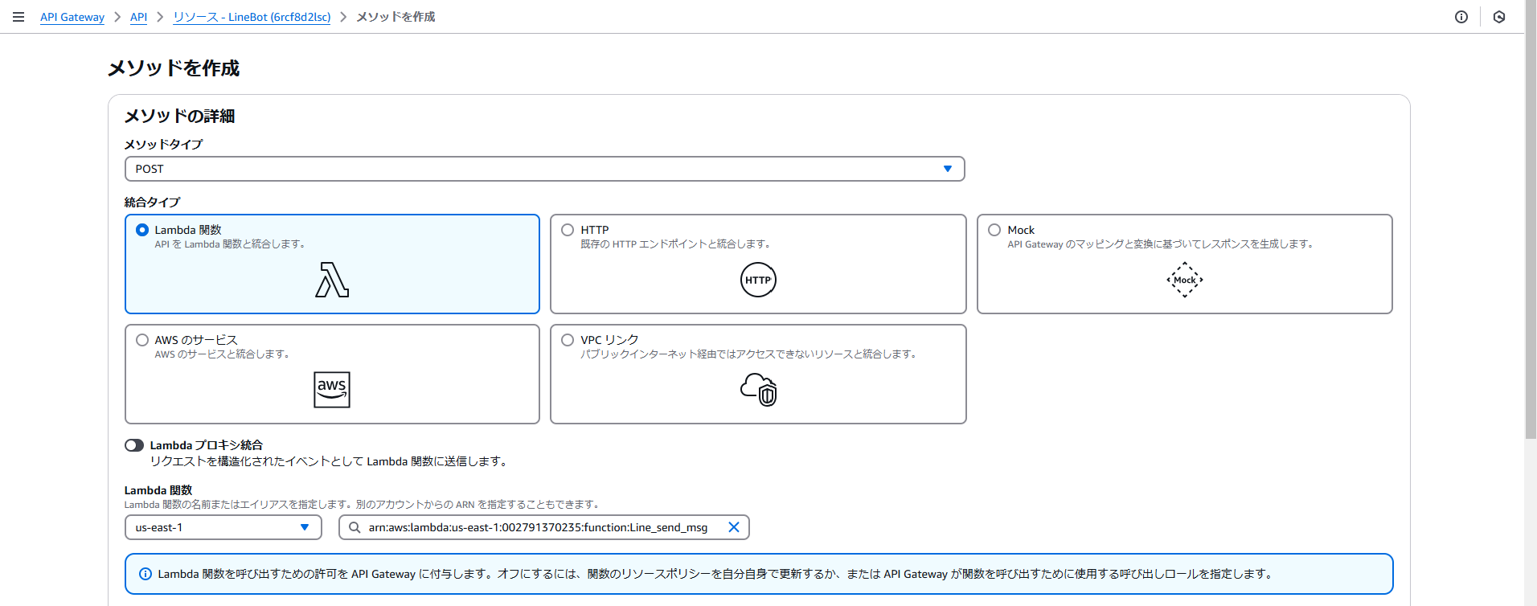Click the search magnifier in ARN field
The height and width of the screenshot is (606, 1537).
[x=355, y=527]
